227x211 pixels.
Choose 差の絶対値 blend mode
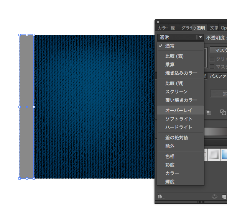point(181,138)
